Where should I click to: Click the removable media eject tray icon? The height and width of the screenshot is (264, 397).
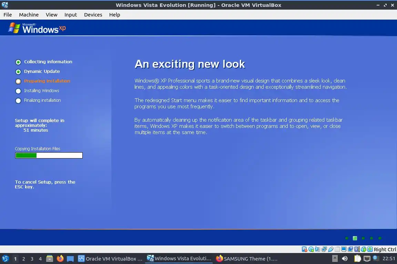335,258
